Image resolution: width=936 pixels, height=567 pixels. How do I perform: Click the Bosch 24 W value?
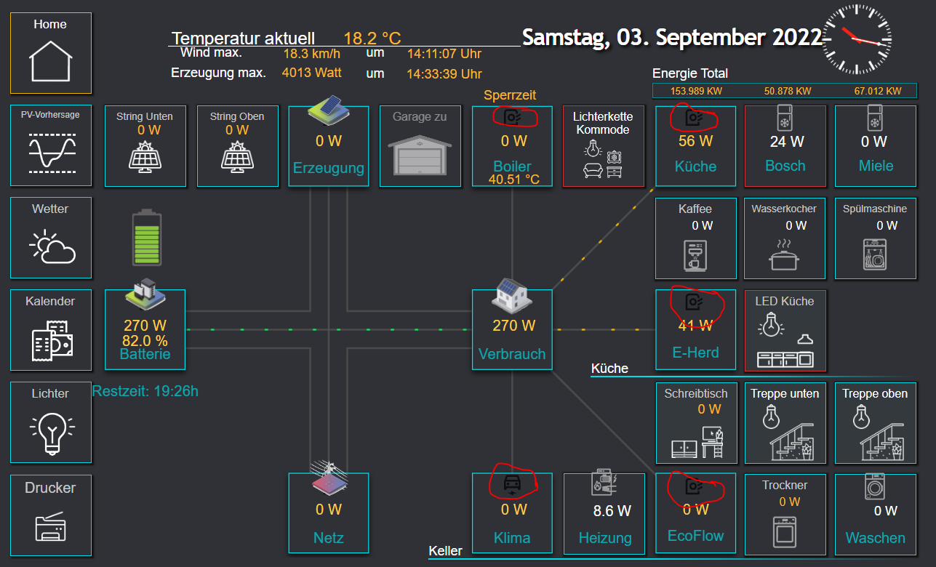click(x=787, y=142)
